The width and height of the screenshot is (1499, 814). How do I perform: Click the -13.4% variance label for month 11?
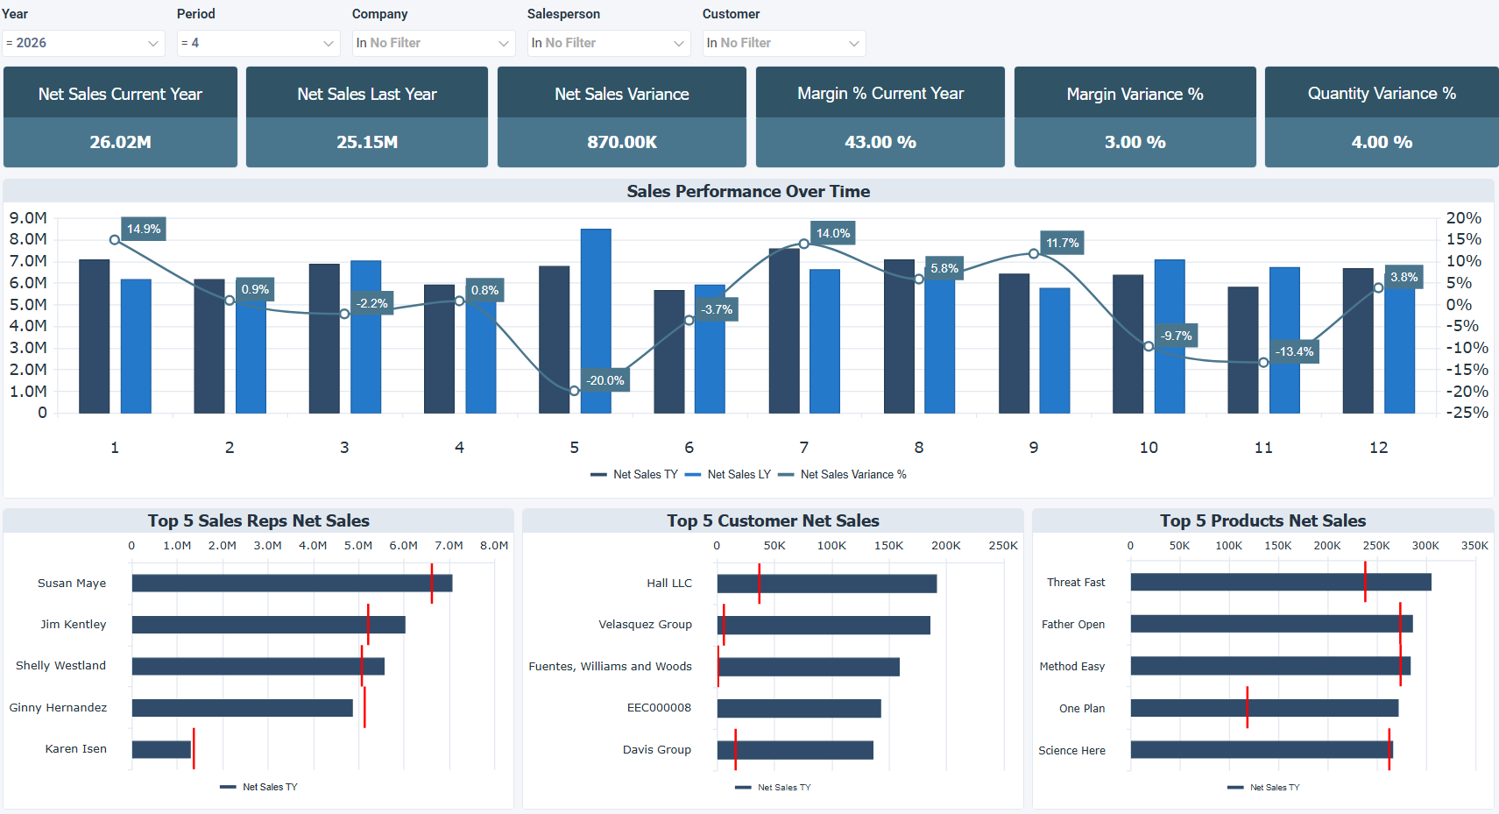click(1294, 351)
